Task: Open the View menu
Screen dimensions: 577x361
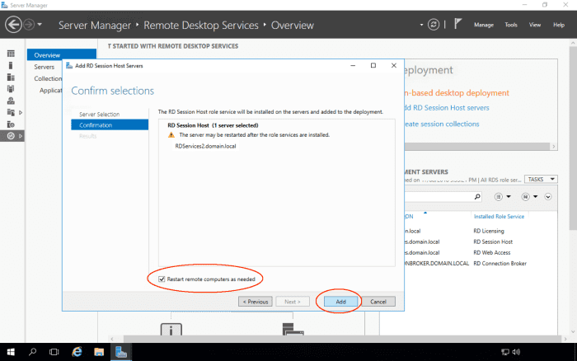Action: pos(535,25)
